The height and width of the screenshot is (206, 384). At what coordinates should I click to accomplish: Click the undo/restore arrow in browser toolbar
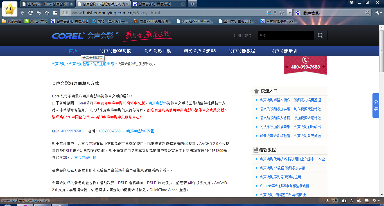(39, 13)
